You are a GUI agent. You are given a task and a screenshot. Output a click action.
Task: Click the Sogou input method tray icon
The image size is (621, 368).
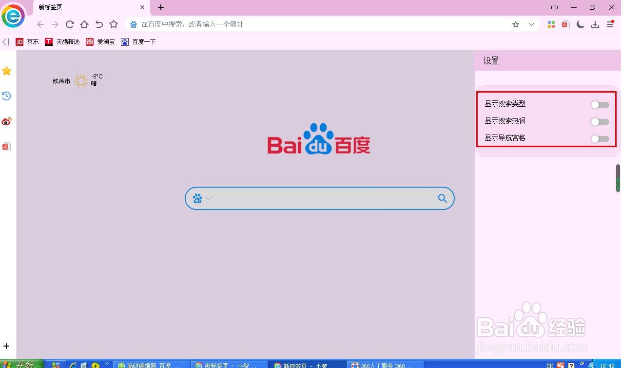561,365
